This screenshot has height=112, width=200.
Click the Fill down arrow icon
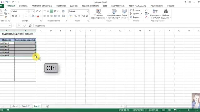(146, 13)
